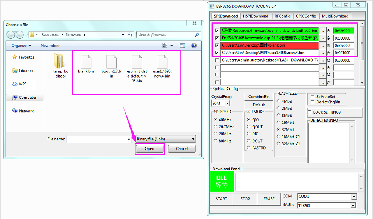Select the user1.4096.new.4.bin file icon
Screen dimensions: 373x219
click(x=162, y=62)
